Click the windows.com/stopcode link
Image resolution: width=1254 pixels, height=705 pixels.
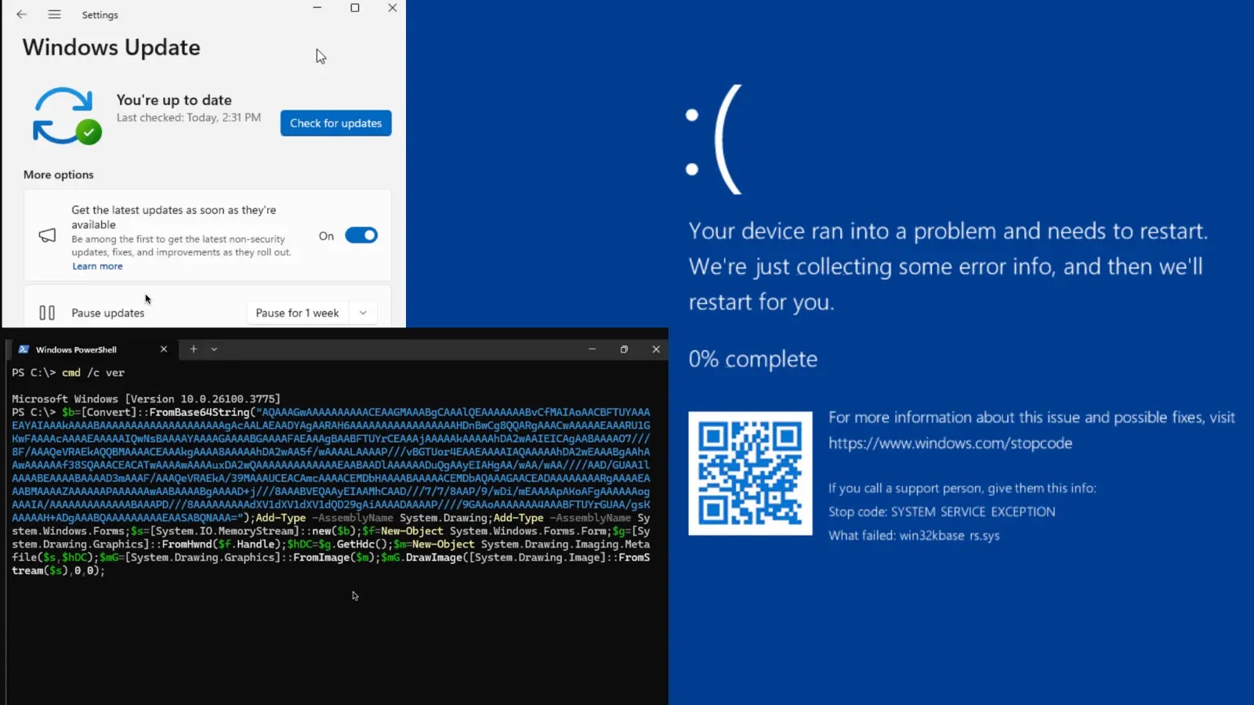coord(951,443)
